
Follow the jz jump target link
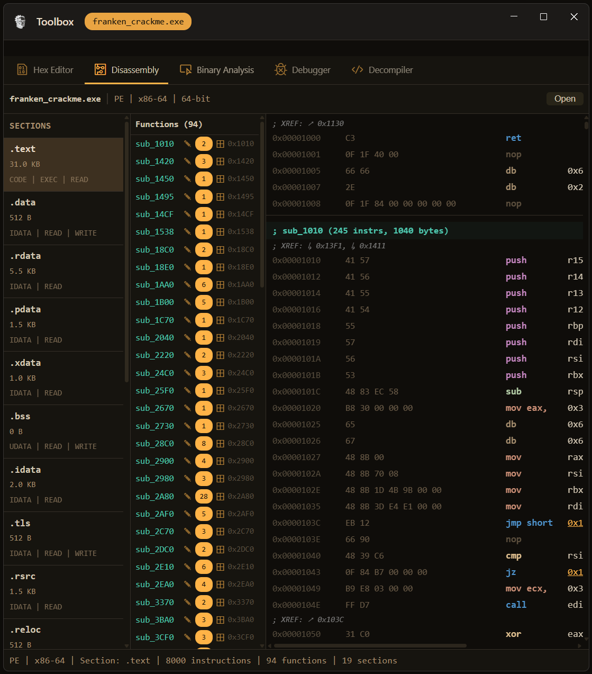575,572
